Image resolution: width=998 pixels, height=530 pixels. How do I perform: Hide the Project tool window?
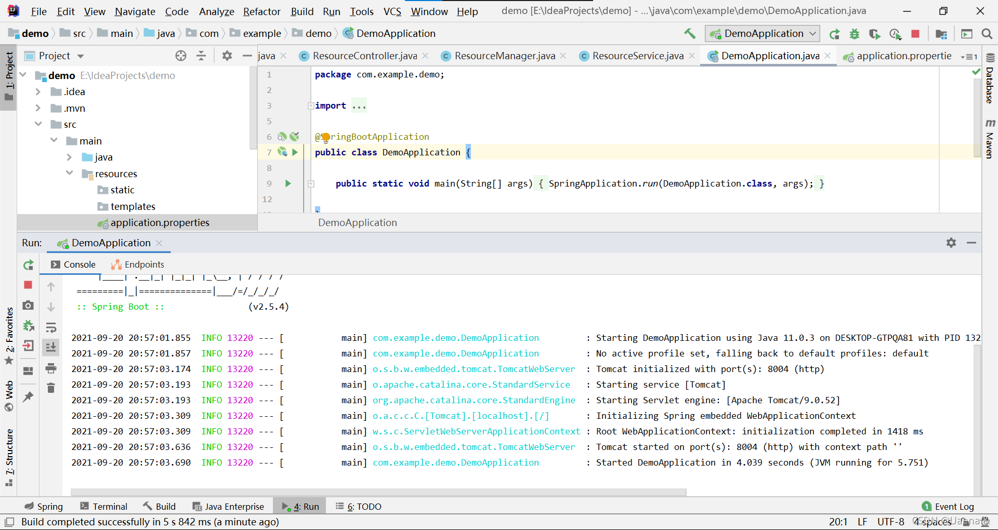coord(247,56)
